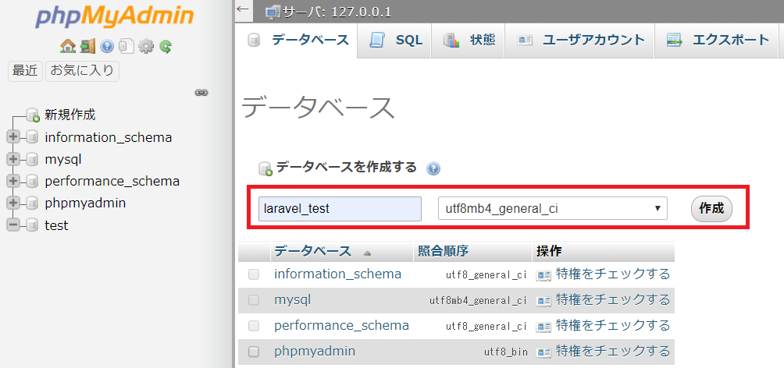This screenshot has width=784, height=368.
Task: Tick the information_schema row checkbox
Action: [254, 274]
